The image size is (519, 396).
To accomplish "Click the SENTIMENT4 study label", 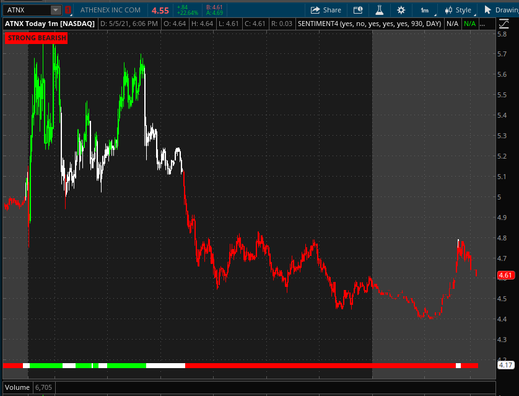I will pyautogui.click(x=369, y=24).
